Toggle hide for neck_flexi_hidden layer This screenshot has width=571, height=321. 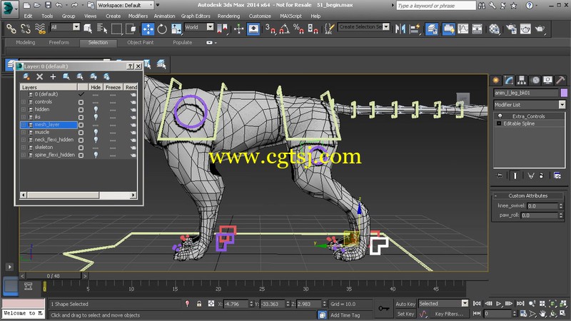coord(96,140)
